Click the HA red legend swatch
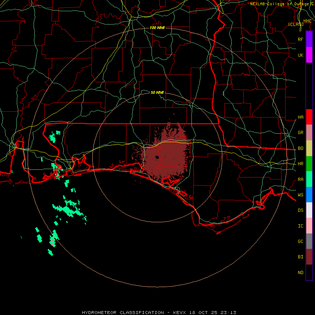 point(309,117)
